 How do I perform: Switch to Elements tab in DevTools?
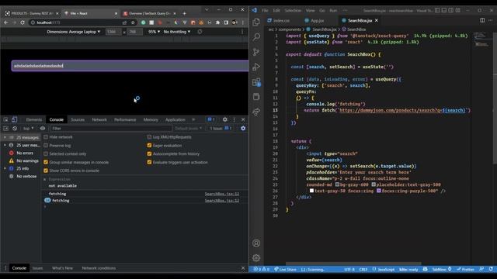click(x=34, y=119)
